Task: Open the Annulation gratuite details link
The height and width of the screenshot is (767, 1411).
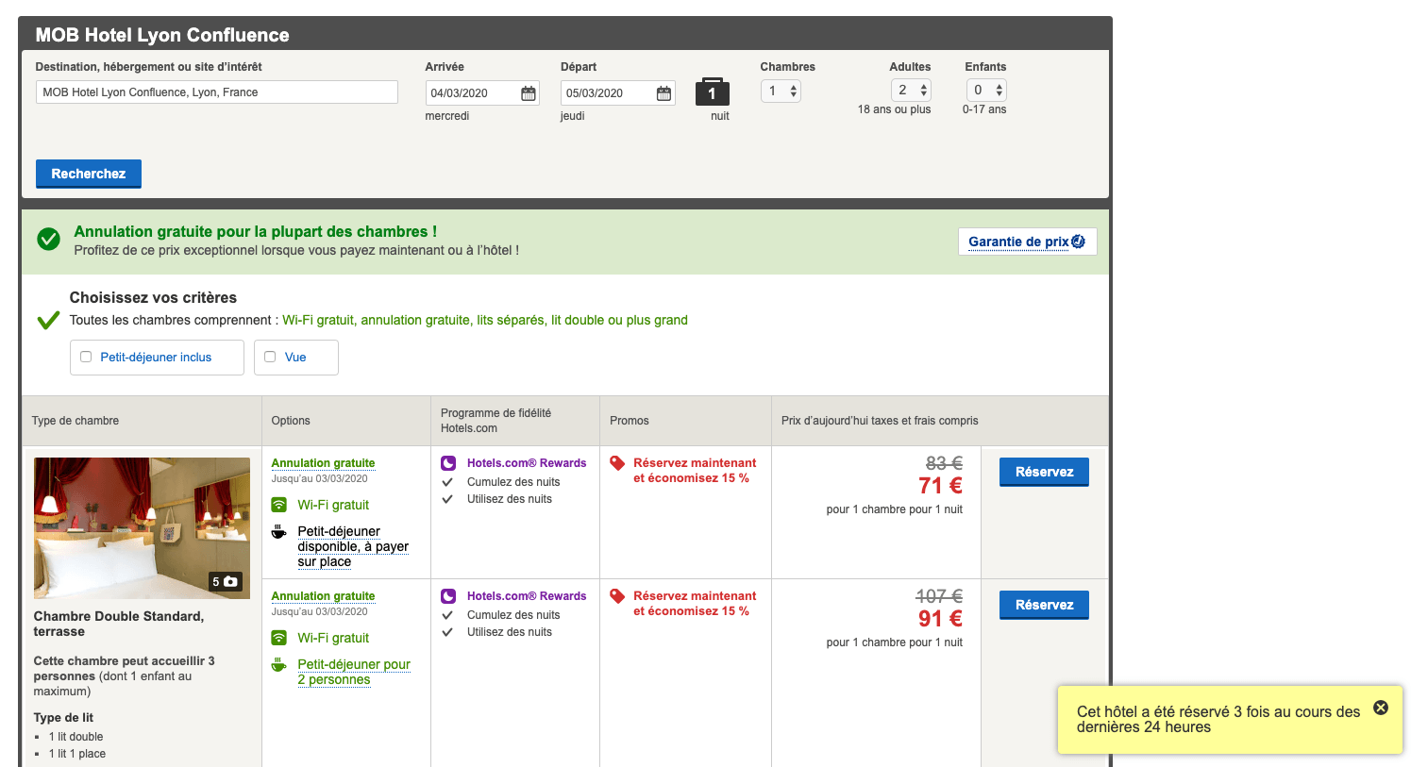Action: 323,462
